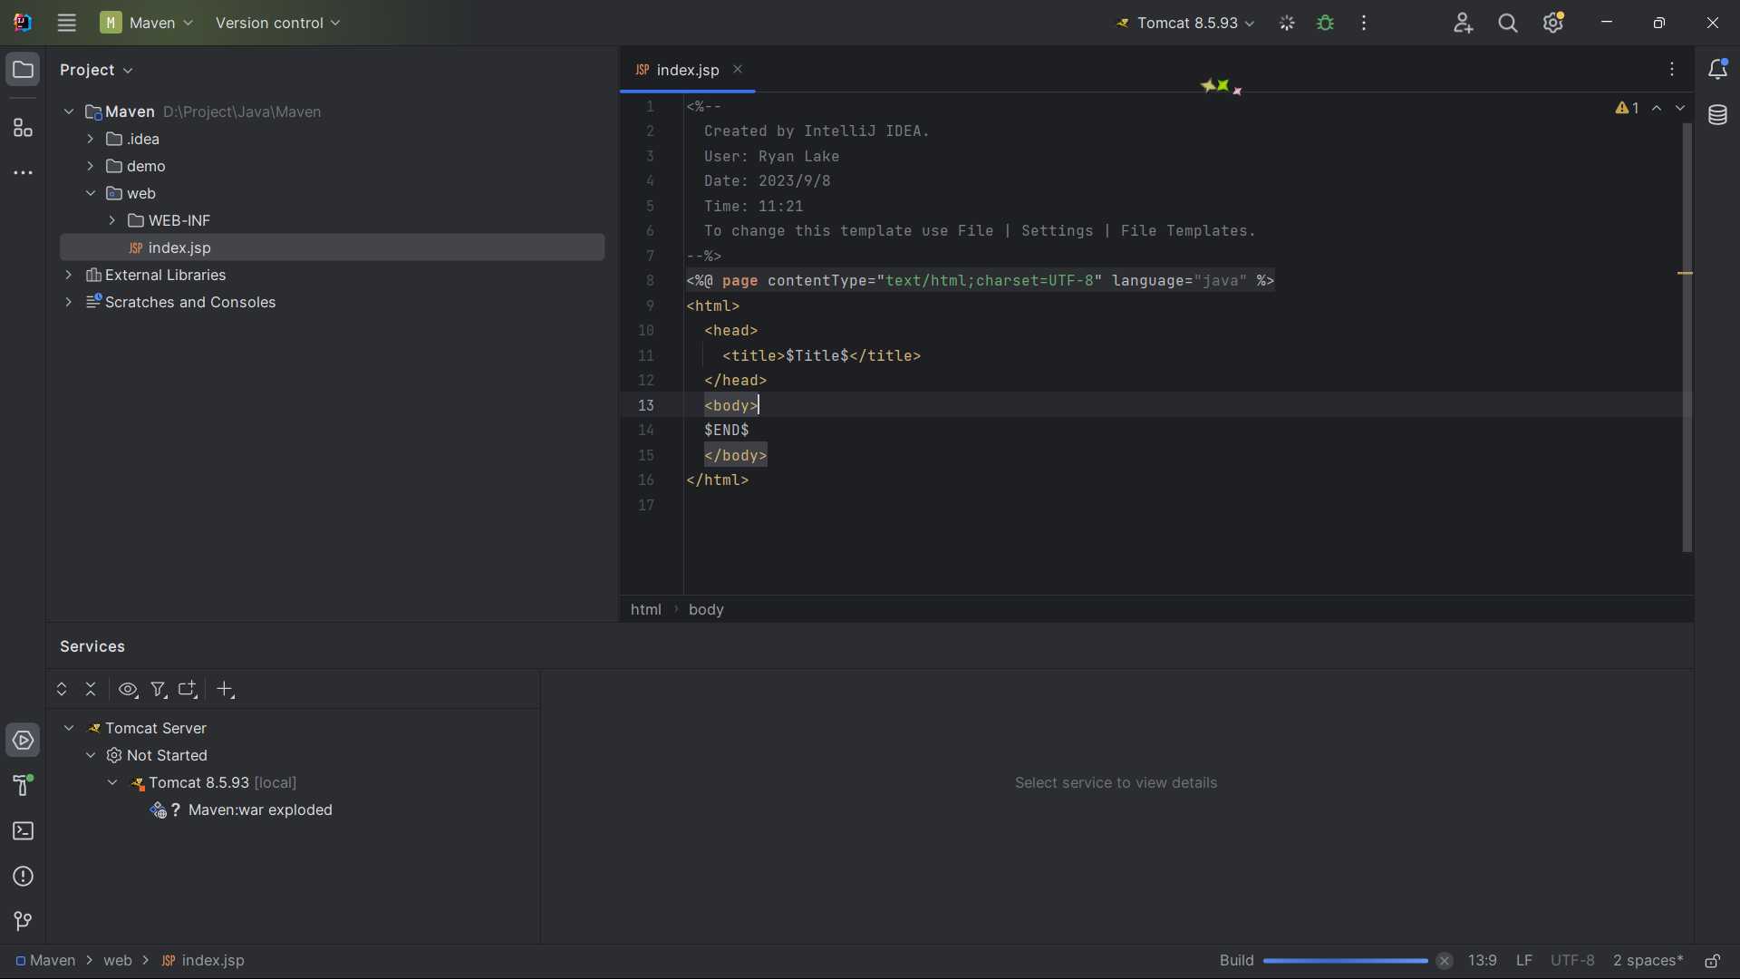
Task: Open the Tomcat 8.5.93 run configuration dropdown
Action: click(1185, 24)
